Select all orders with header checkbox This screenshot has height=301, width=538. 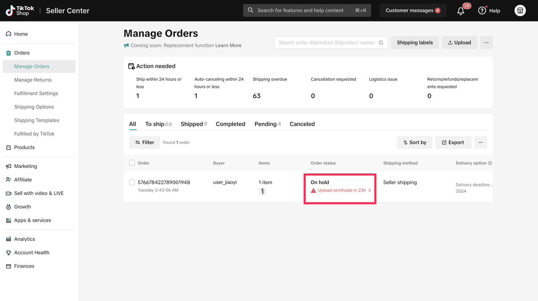coord(132,163)
